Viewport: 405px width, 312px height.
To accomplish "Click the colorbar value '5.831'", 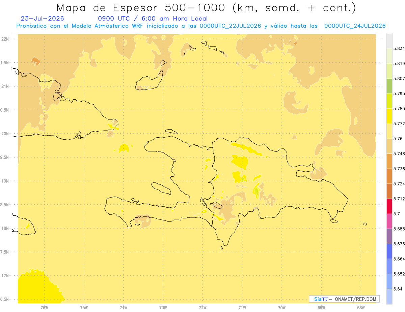I will coord(399,48).
